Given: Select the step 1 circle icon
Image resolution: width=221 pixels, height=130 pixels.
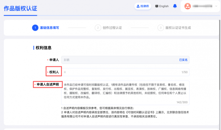Looking at the screenshot, I should (x=35, y=28).
